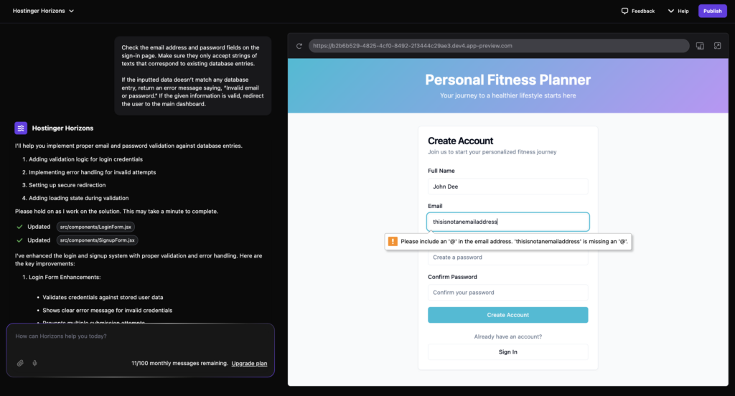Open the Upgrade plan link
The height and width of the screenshot is (396, 735).
point(249,364)
